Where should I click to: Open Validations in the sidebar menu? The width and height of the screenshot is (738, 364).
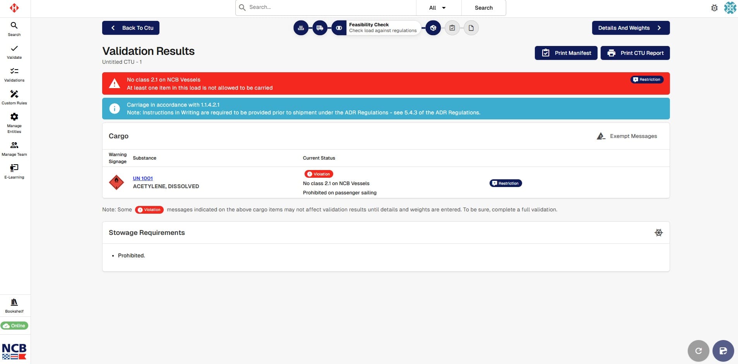(x=14, y=75)
